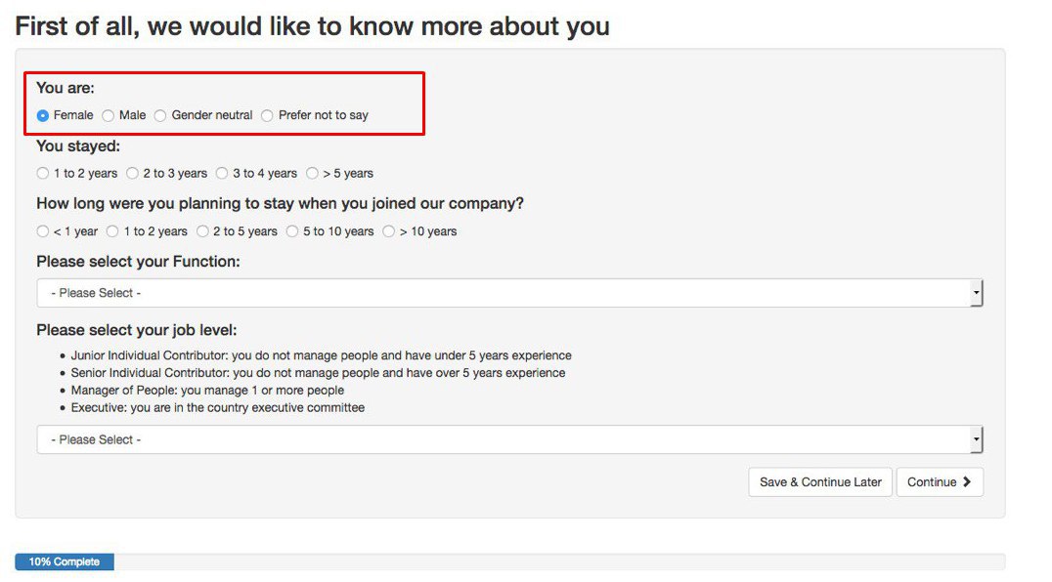Choose stayed 2 to 3 years
The width and height of the screenshot is (1052, 582).
pos(132,174)
